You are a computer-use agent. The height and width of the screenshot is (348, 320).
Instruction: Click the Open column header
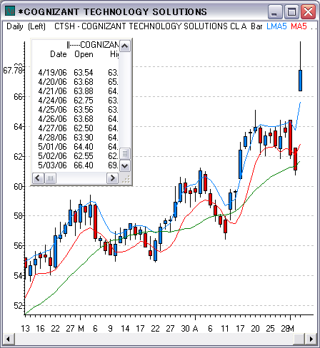84,54
